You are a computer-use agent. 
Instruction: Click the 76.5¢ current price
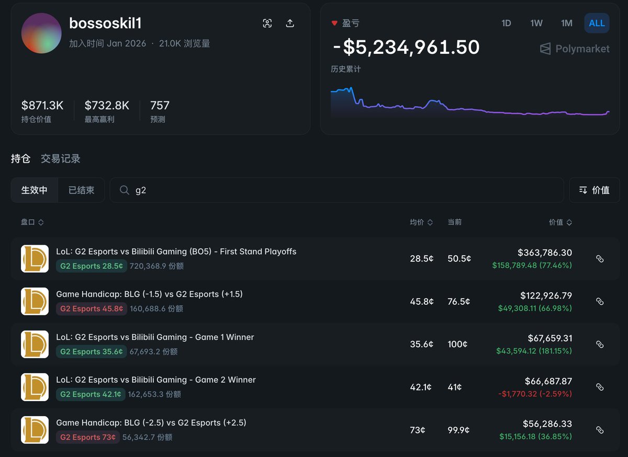click(x=459, y=302)
